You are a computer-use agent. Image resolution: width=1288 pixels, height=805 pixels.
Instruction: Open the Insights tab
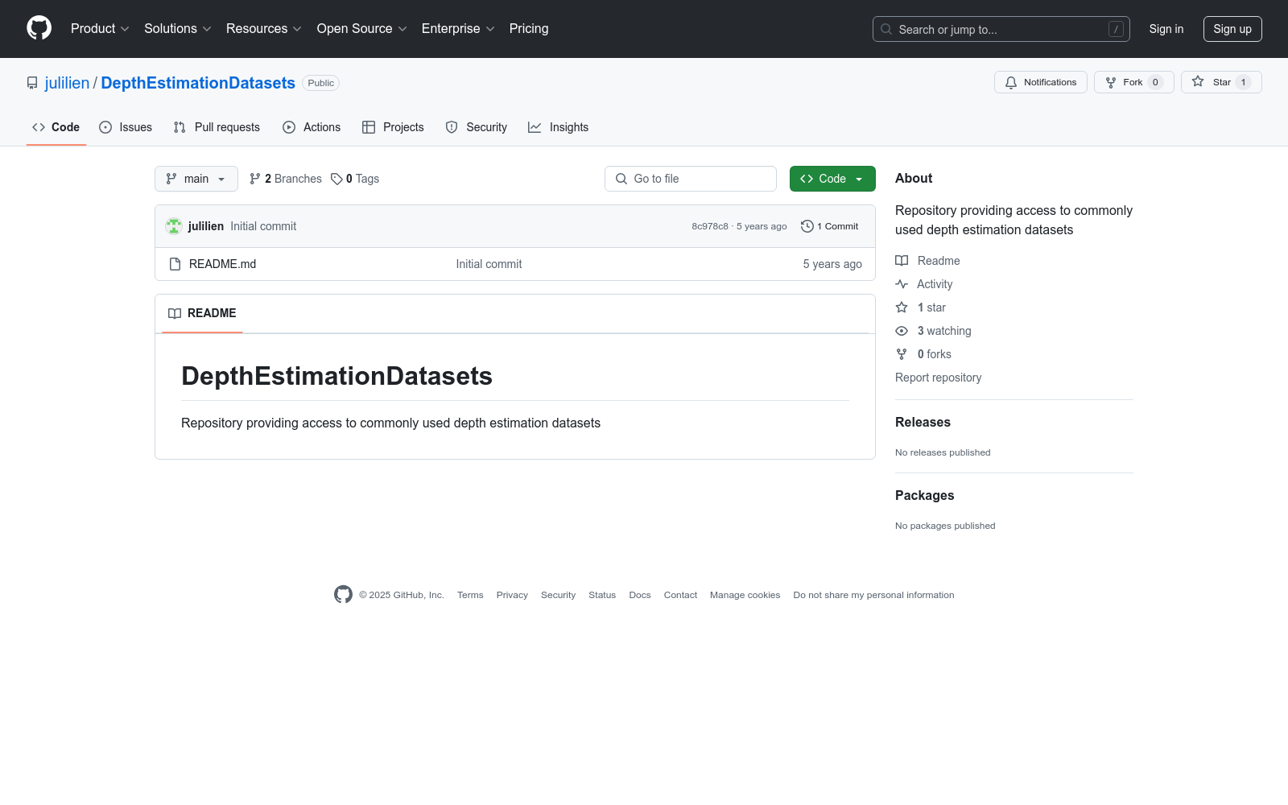point(559,127)
